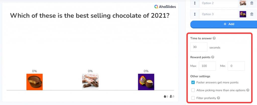Click the Min reward points field

click(236, 66)
